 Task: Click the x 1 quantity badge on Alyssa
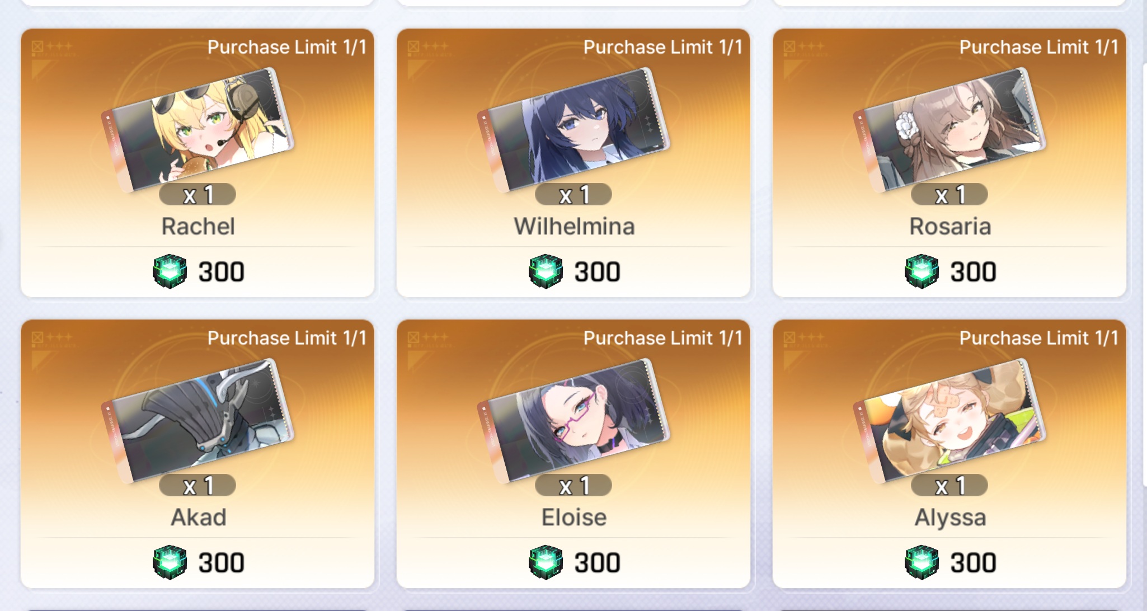tap(949, 485)
